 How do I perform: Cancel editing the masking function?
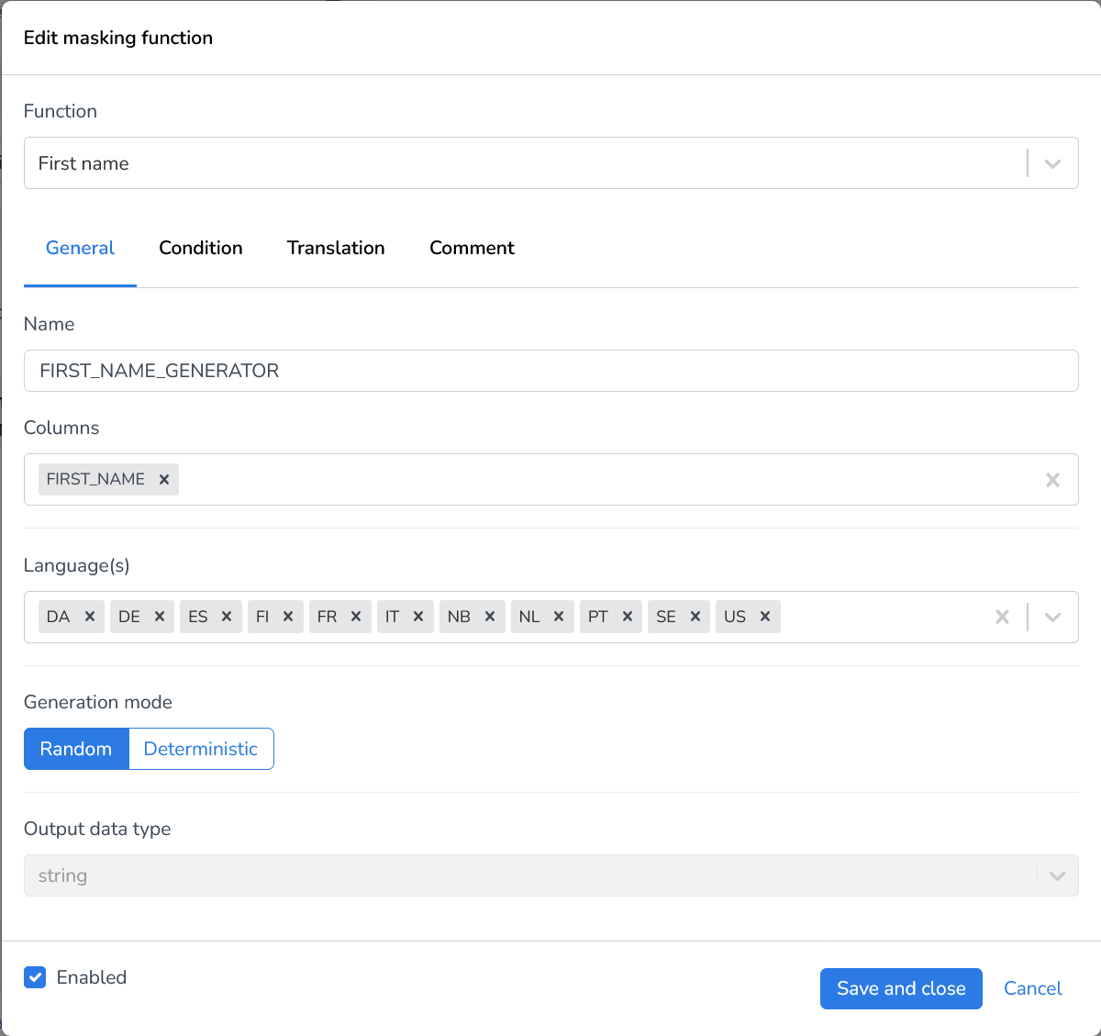(x=1032, y=988)
